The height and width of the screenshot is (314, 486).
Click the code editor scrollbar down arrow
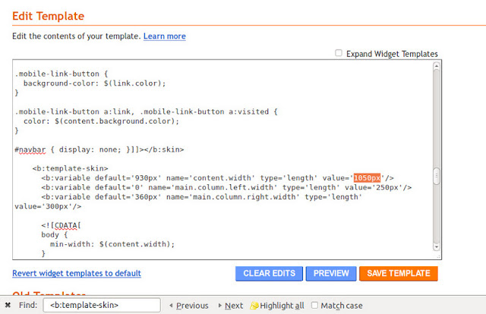[437, 246]
